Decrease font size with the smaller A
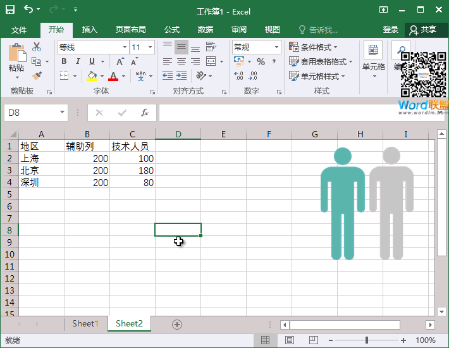The width and height of the screenshot is (449, 348). click(134, 61)
